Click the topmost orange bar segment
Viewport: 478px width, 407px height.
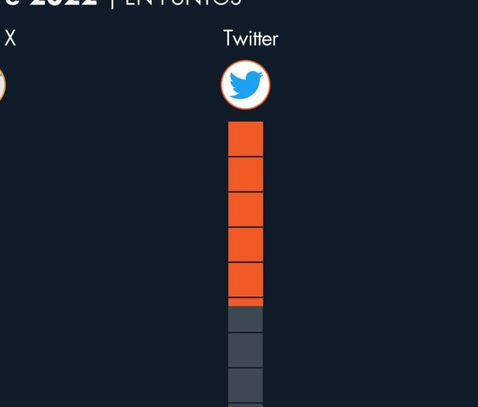click(245, 139)
